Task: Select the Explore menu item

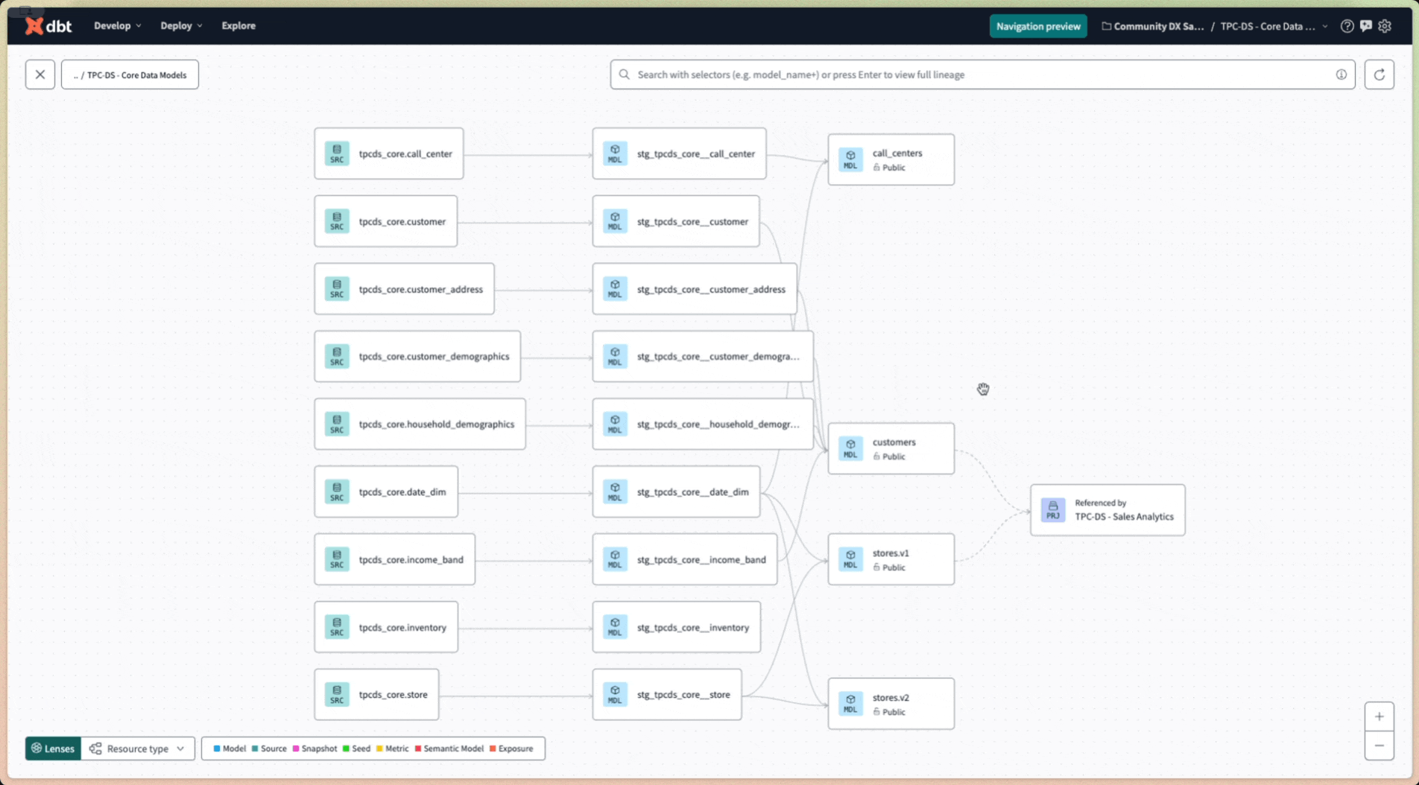Action: pyautogui.click(x=238, y=25)
